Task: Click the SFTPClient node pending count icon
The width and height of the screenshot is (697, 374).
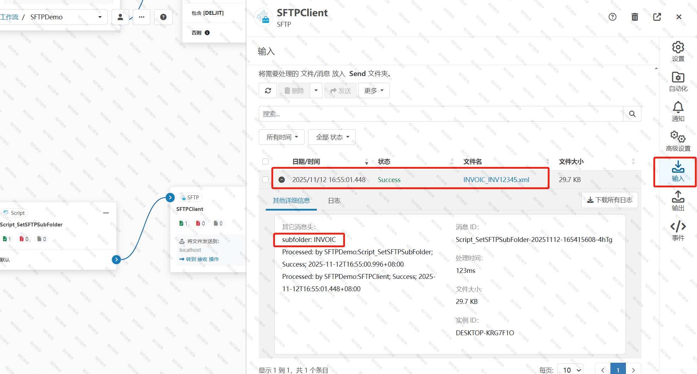Action: pos(216,223)
